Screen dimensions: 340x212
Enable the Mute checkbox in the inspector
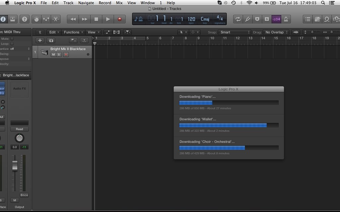(12, 39)
